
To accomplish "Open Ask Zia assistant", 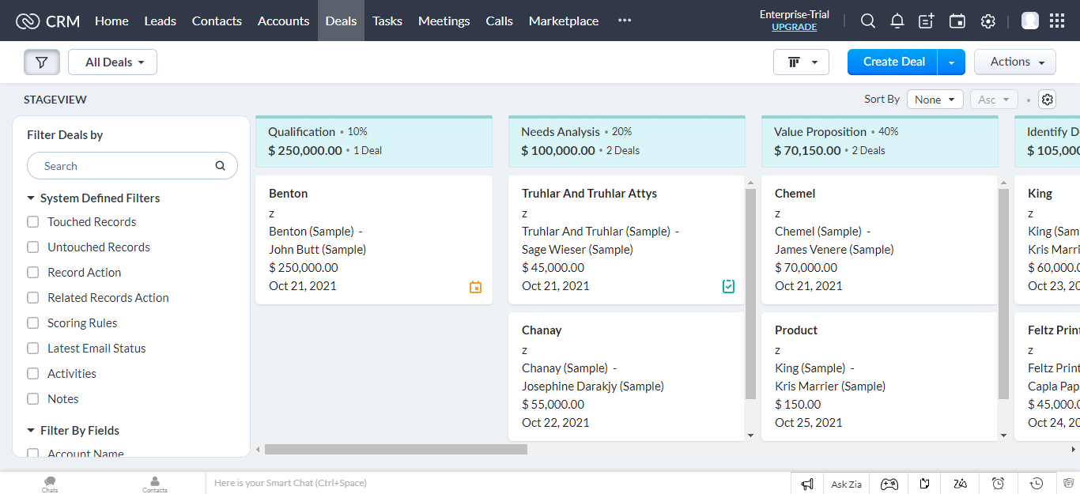I will [846, 484].
